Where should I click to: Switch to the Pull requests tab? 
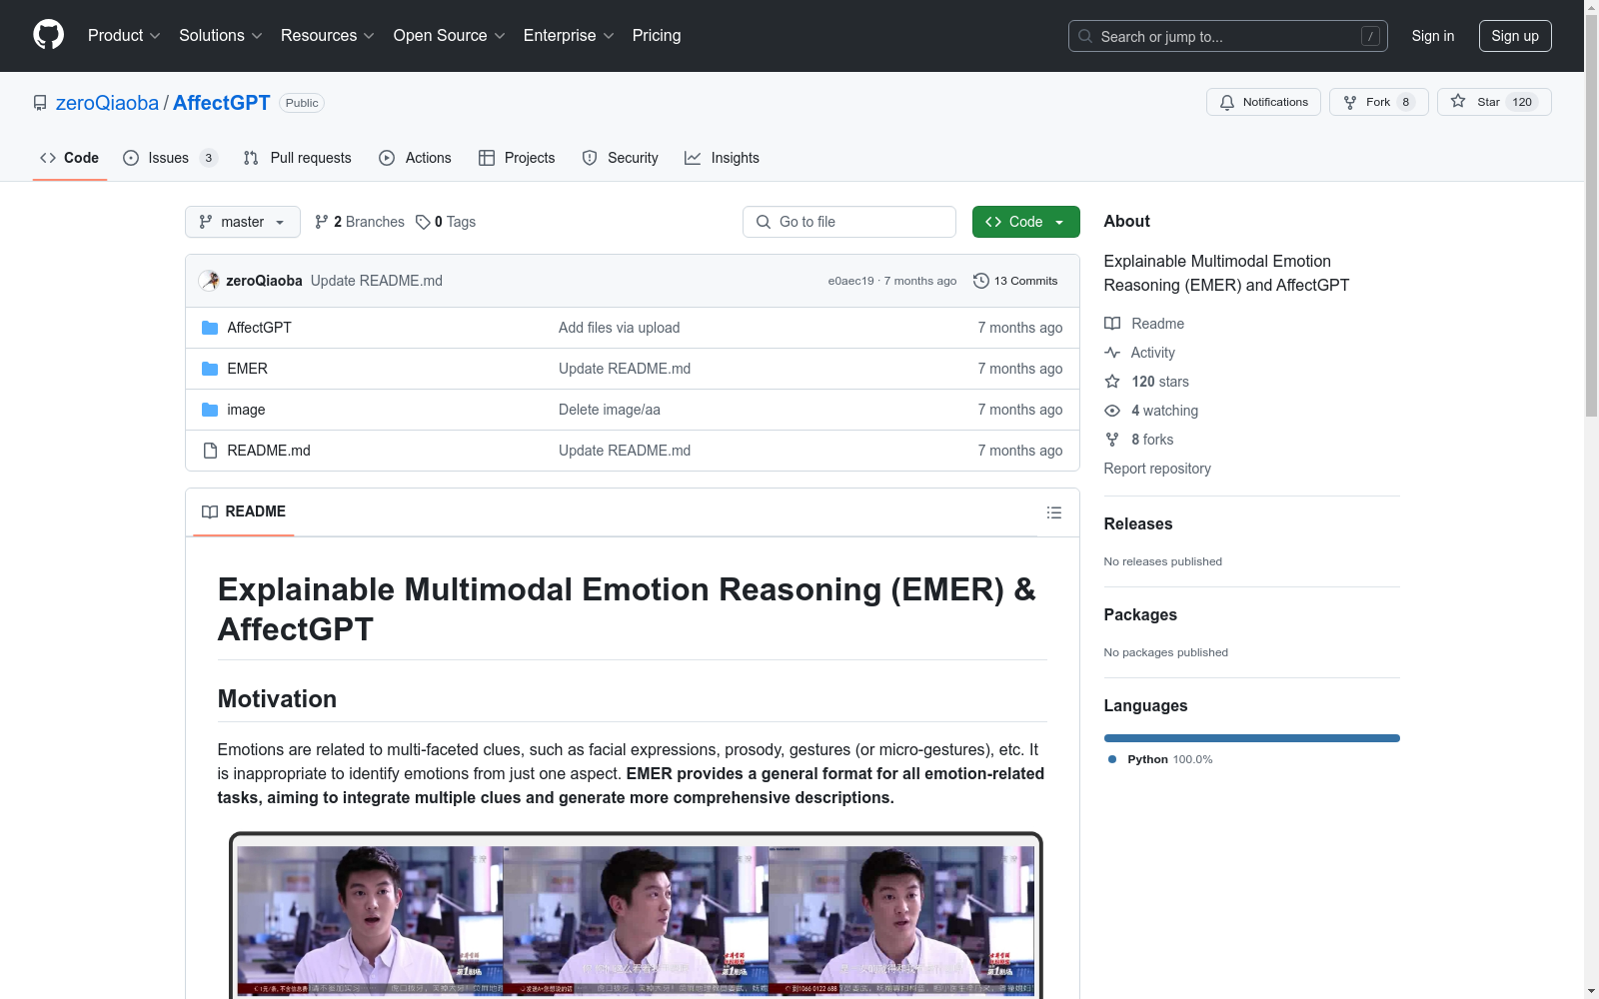[x=298, y=158]
